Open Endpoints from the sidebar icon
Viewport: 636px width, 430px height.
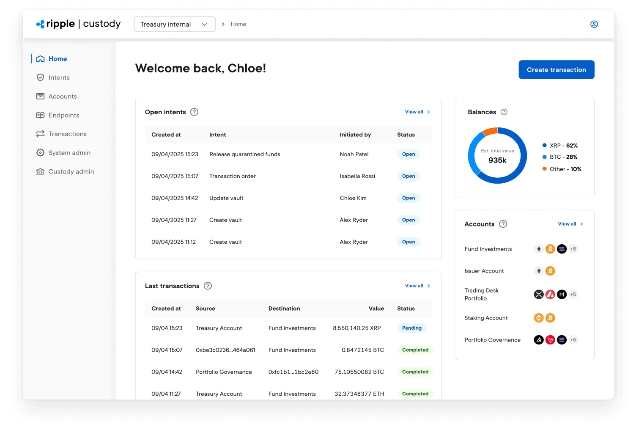coord(40,115)
